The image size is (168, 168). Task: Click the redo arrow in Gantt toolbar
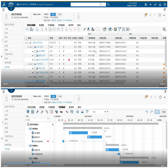click(151, 112)
